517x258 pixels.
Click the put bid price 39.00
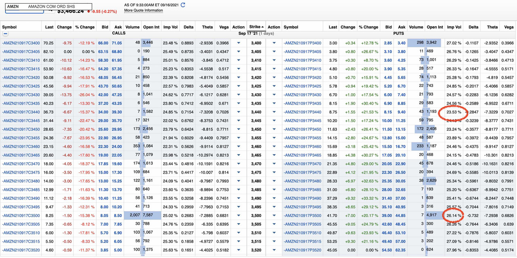(x=387, y=216)
